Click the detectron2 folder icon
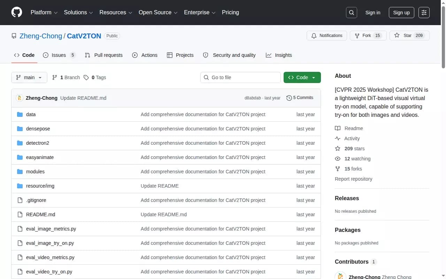This screenshot has height=279, width=446. click(x=20, y=143)
